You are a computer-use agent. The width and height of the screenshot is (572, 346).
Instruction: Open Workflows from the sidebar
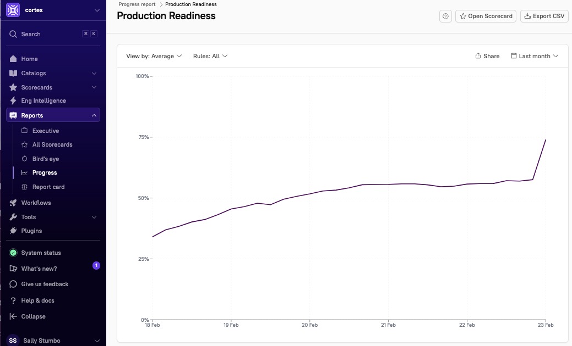pos(36,203)
